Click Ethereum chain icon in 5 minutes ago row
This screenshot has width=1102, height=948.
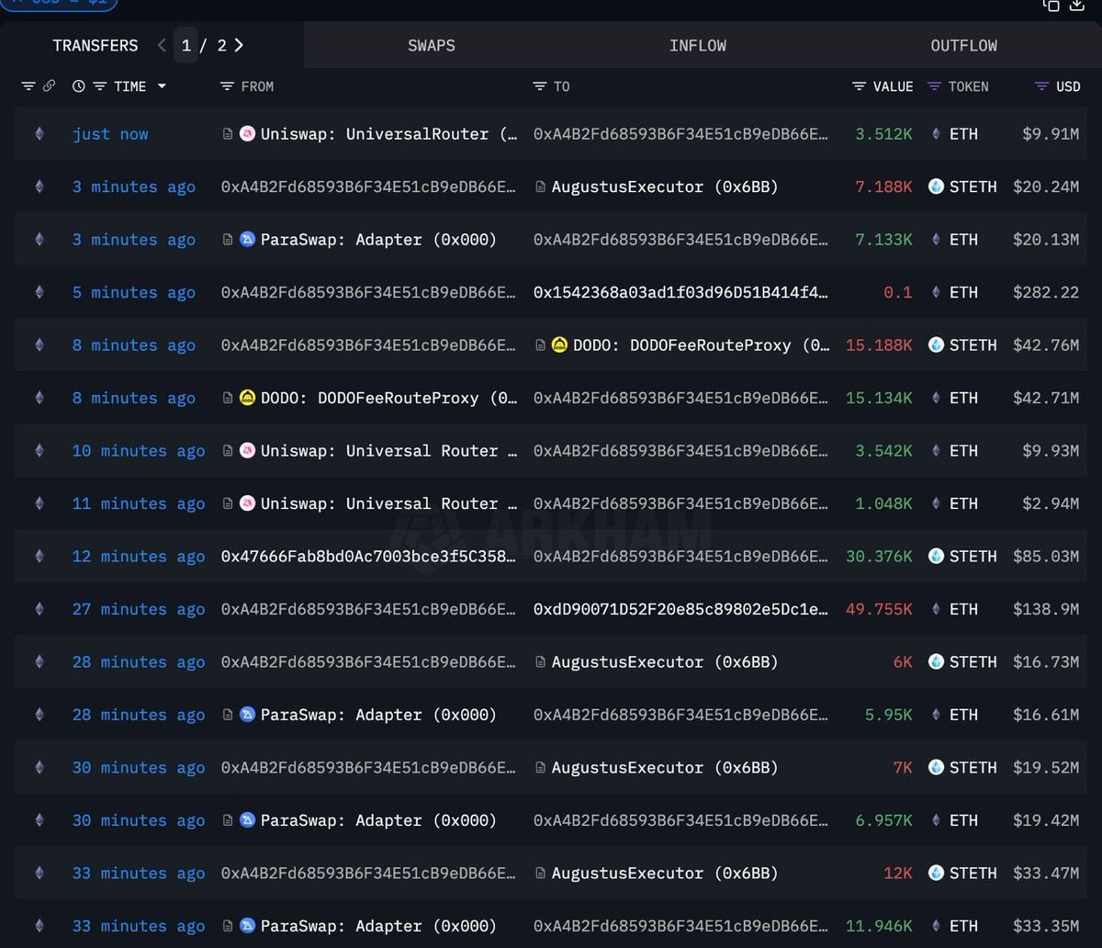point(39,292)
